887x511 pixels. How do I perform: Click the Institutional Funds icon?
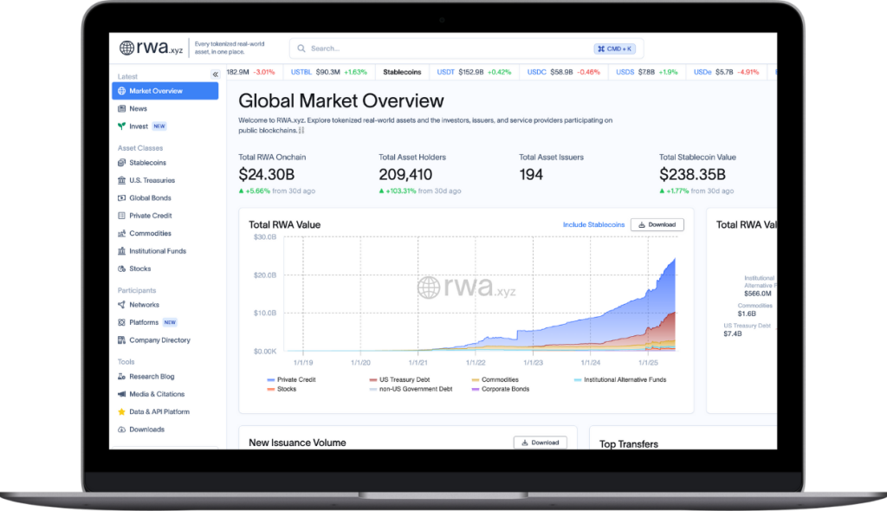click(121, 251)
